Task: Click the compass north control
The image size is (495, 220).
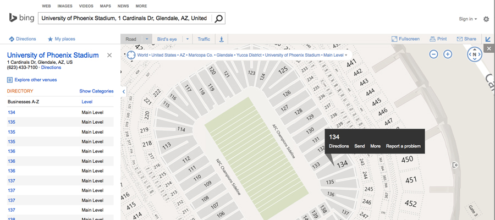Action: [x=475, y=54]
